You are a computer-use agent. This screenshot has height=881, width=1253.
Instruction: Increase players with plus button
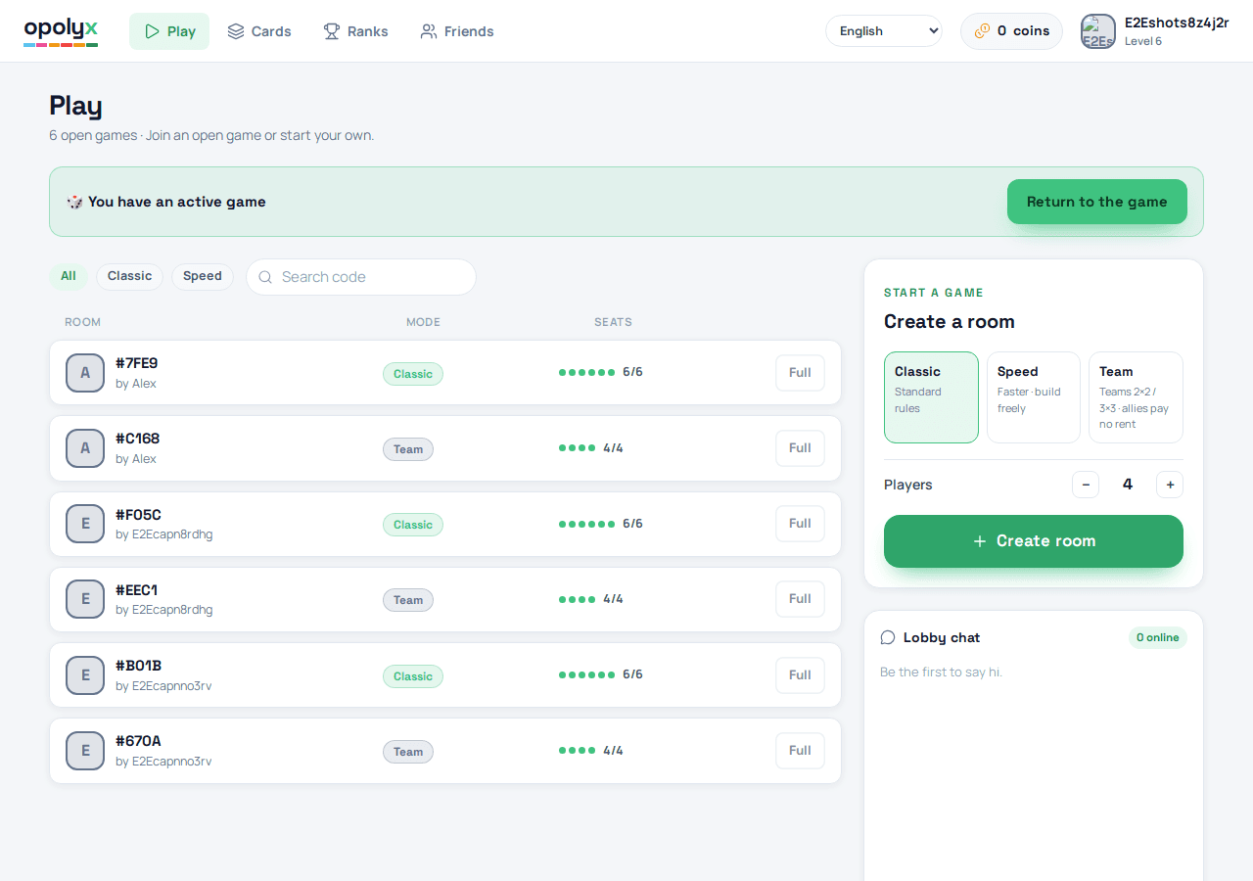click(x=1170, y=485)
